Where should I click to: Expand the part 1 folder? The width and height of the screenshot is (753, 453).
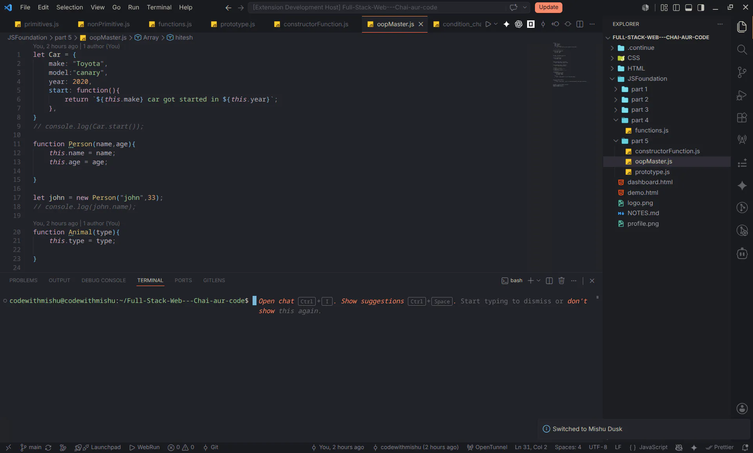coord(616,89)
